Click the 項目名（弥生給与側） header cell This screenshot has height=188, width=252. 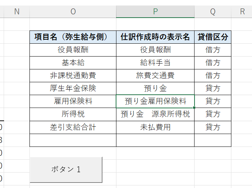[x=73, y=37]
